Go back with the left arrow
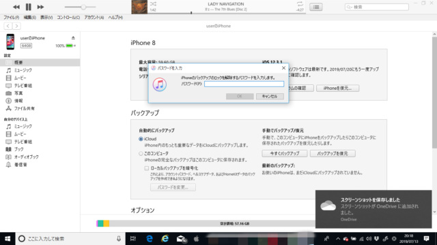Viewport: 437px width, 245px height. coord(8,26)
